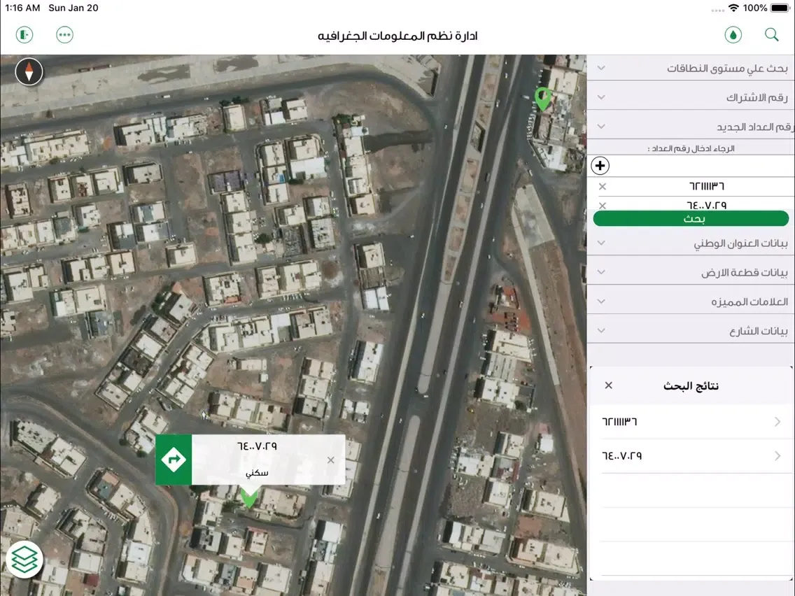Remove meter number ٦٢١١١١٣٦ entry

(603, 187)
